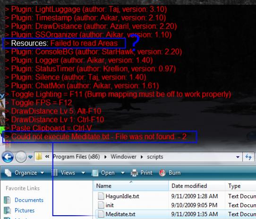The height and width of the screenshot is (219, 256).
Task: Select Windower in the breadcrumb path
Action: tap(123, 157)
